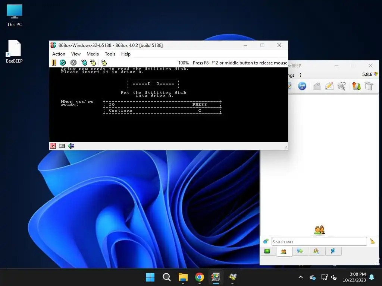Screen dimensions: 382x286
Task: Click the keys icon in BeeBEEP toolbar
Action: [x=342, y=86]
